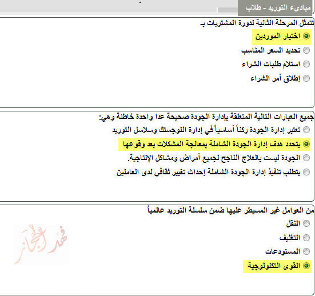Click question text تتمثل المرحلة الثانية لدورة المشتريات
This screenshot has height=296, width=315.
[257, 23]
